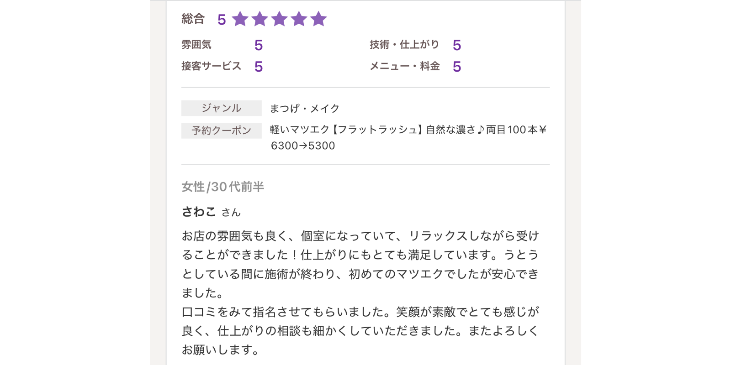Click the first purple rating star
This screenshot has height=365, width=731.
click(x=240, y=19)
